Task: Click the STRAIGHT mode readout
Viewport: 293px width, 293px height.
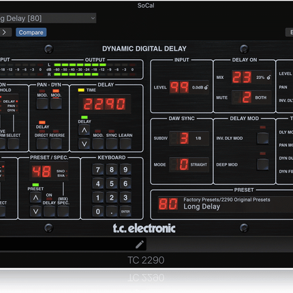Action: pos(199,164)
